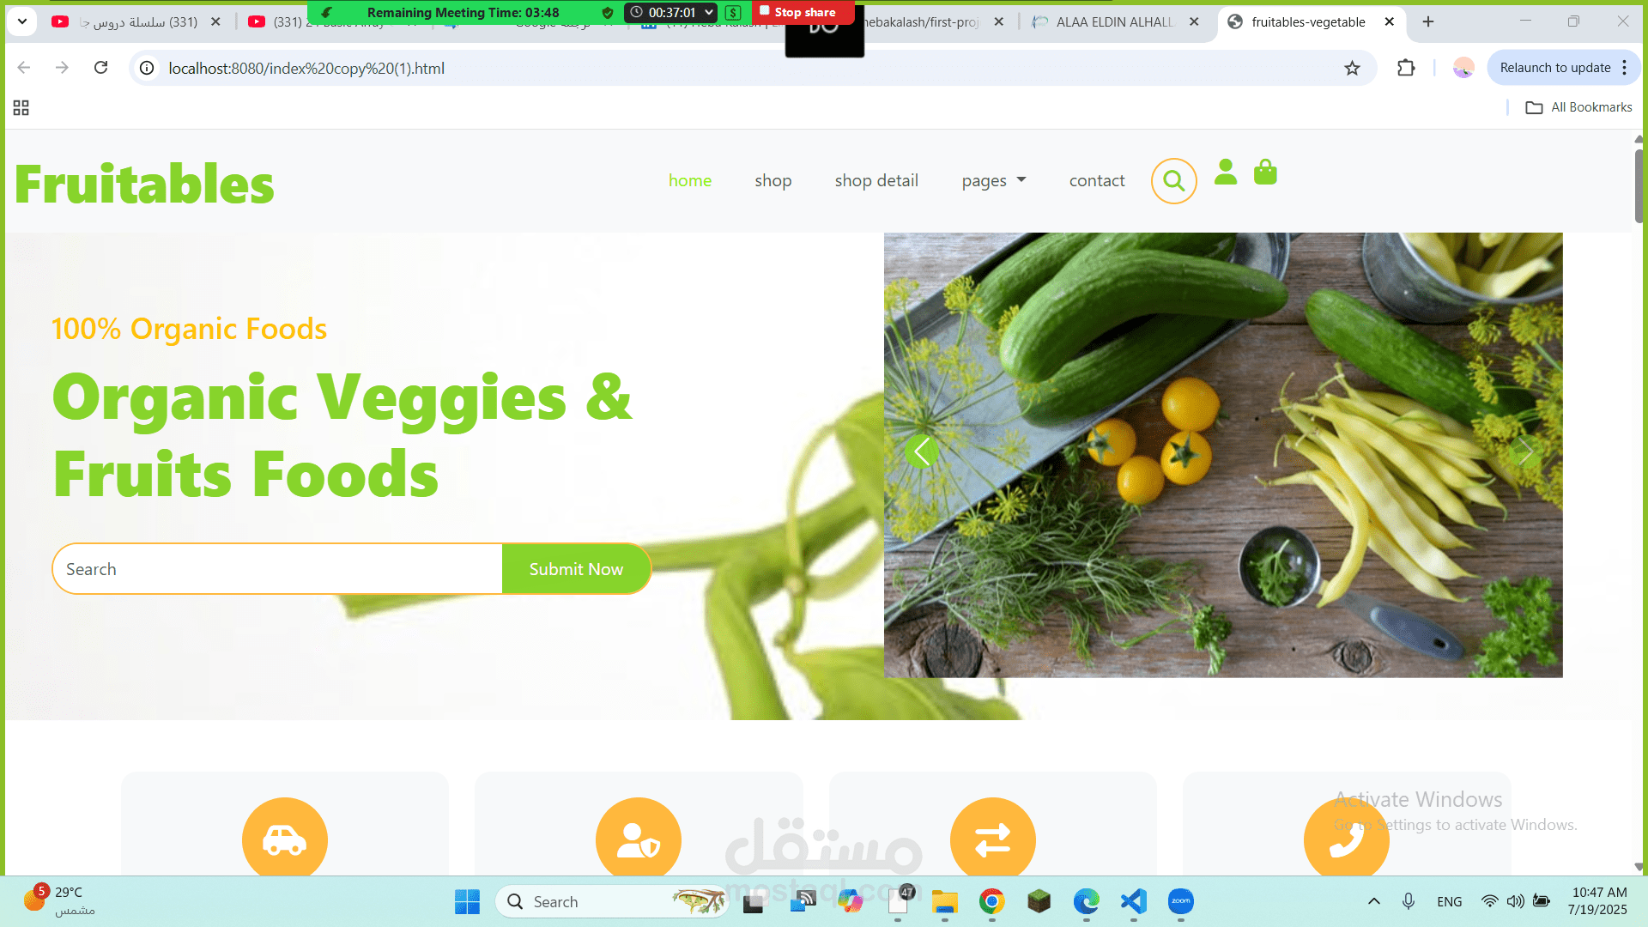The width and height of the screenshot is (1648, 927).
Task: Bookmark this page with the star icon
Action: pyautogui.click(x=1352, y=68)
